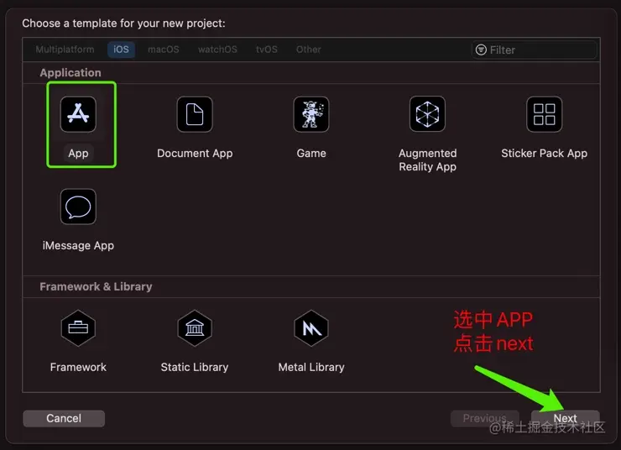Focus the Filter text field
The image size is (621, 450).
[535, 50]
